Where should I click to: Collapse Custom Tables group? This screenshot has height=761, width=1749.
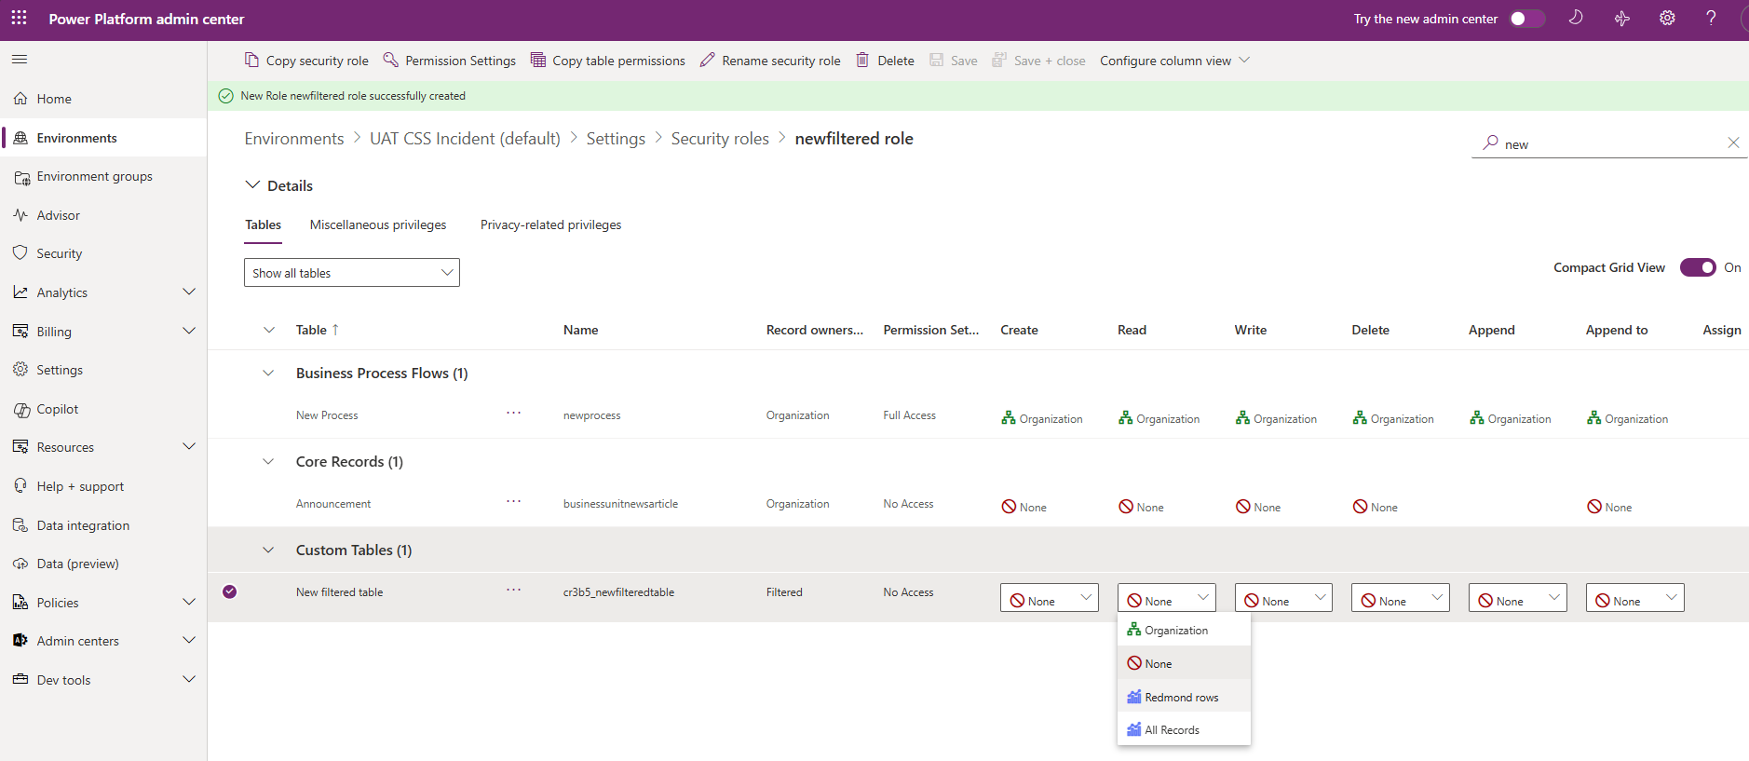pyautogui.click(x=268, y=550)
